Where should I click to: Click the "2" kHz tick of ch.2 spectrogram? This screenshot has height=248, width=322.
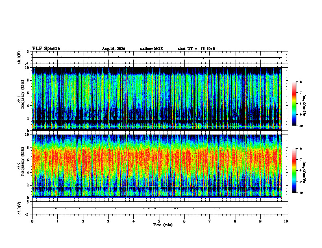[28, 185]
